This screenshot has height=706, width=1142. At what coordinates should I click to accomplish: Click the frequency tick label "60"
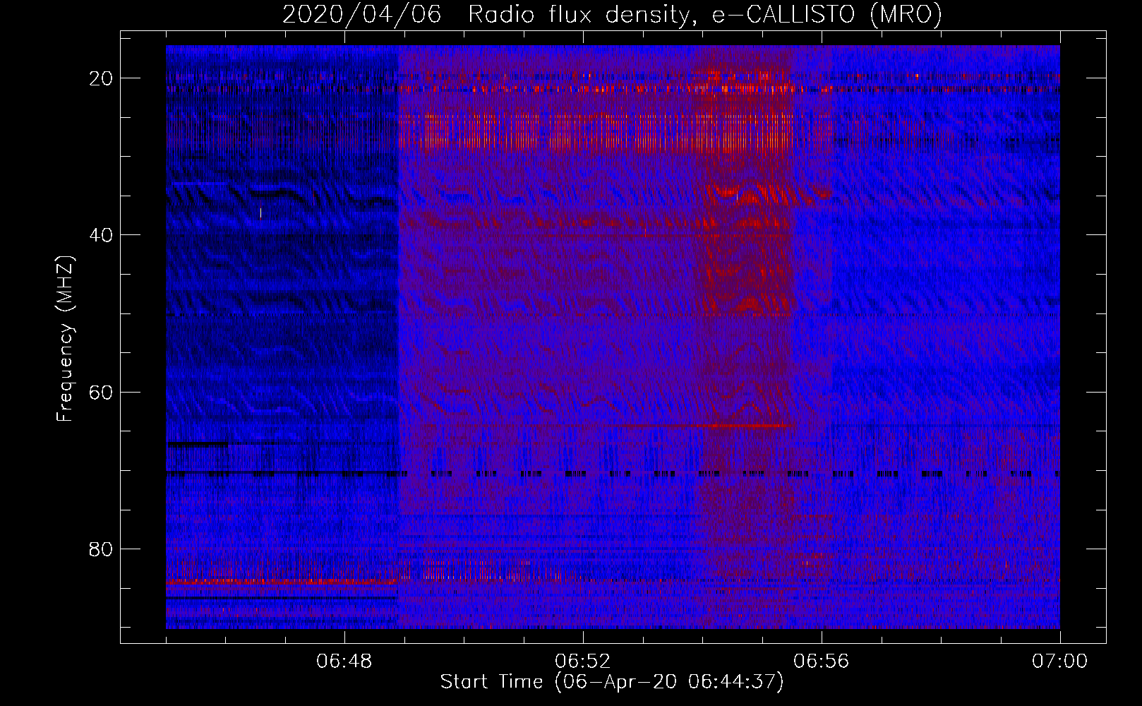click(102, 392)
